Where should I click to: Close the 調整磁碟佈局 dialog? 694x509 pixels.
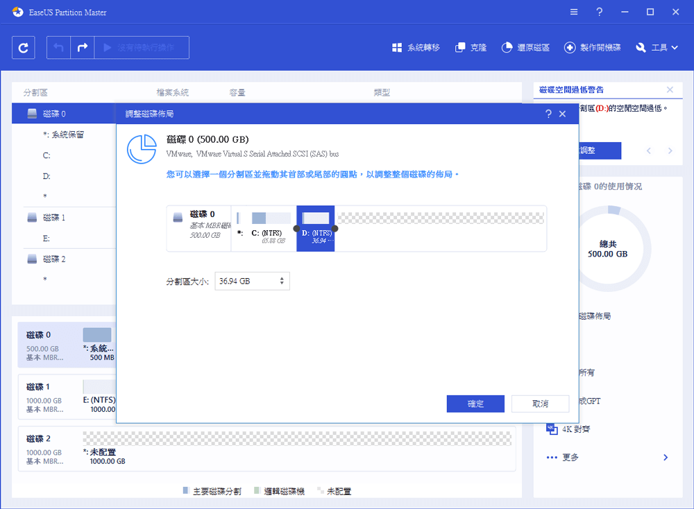point(563,114)
